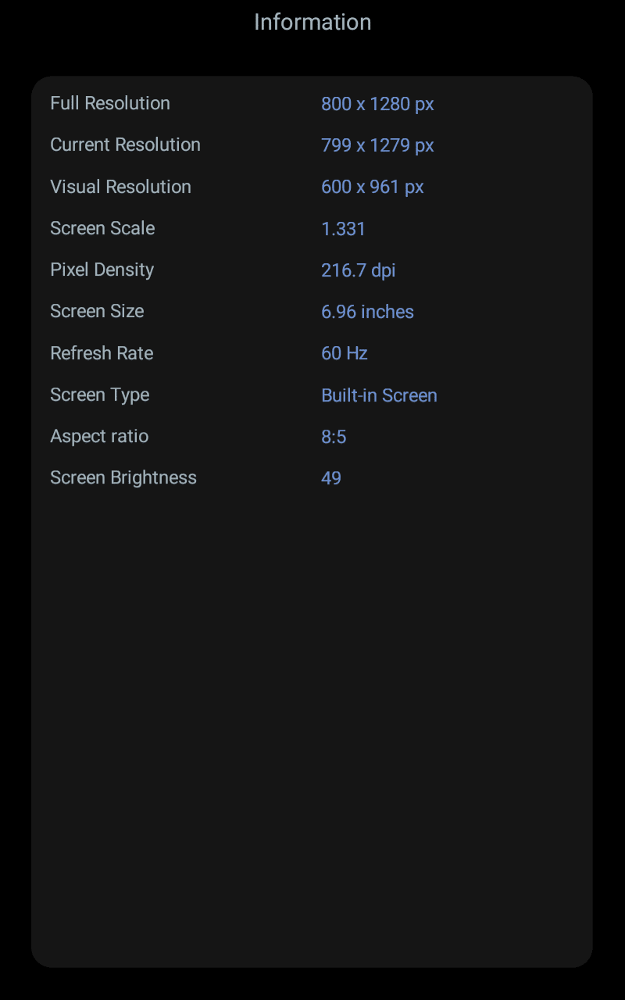Screen dimensions: 625x1000
Task: Tap the 6.96 inches value
Action: [x=367, y=312]
